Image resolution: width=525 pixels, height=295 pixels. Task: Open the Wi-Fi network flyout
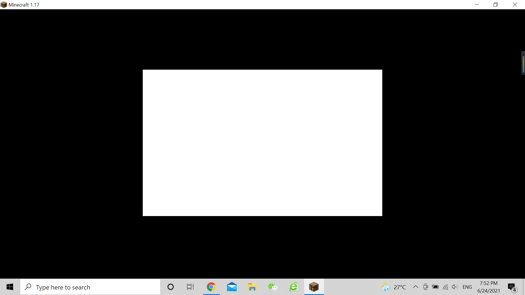tap(445, 287)
